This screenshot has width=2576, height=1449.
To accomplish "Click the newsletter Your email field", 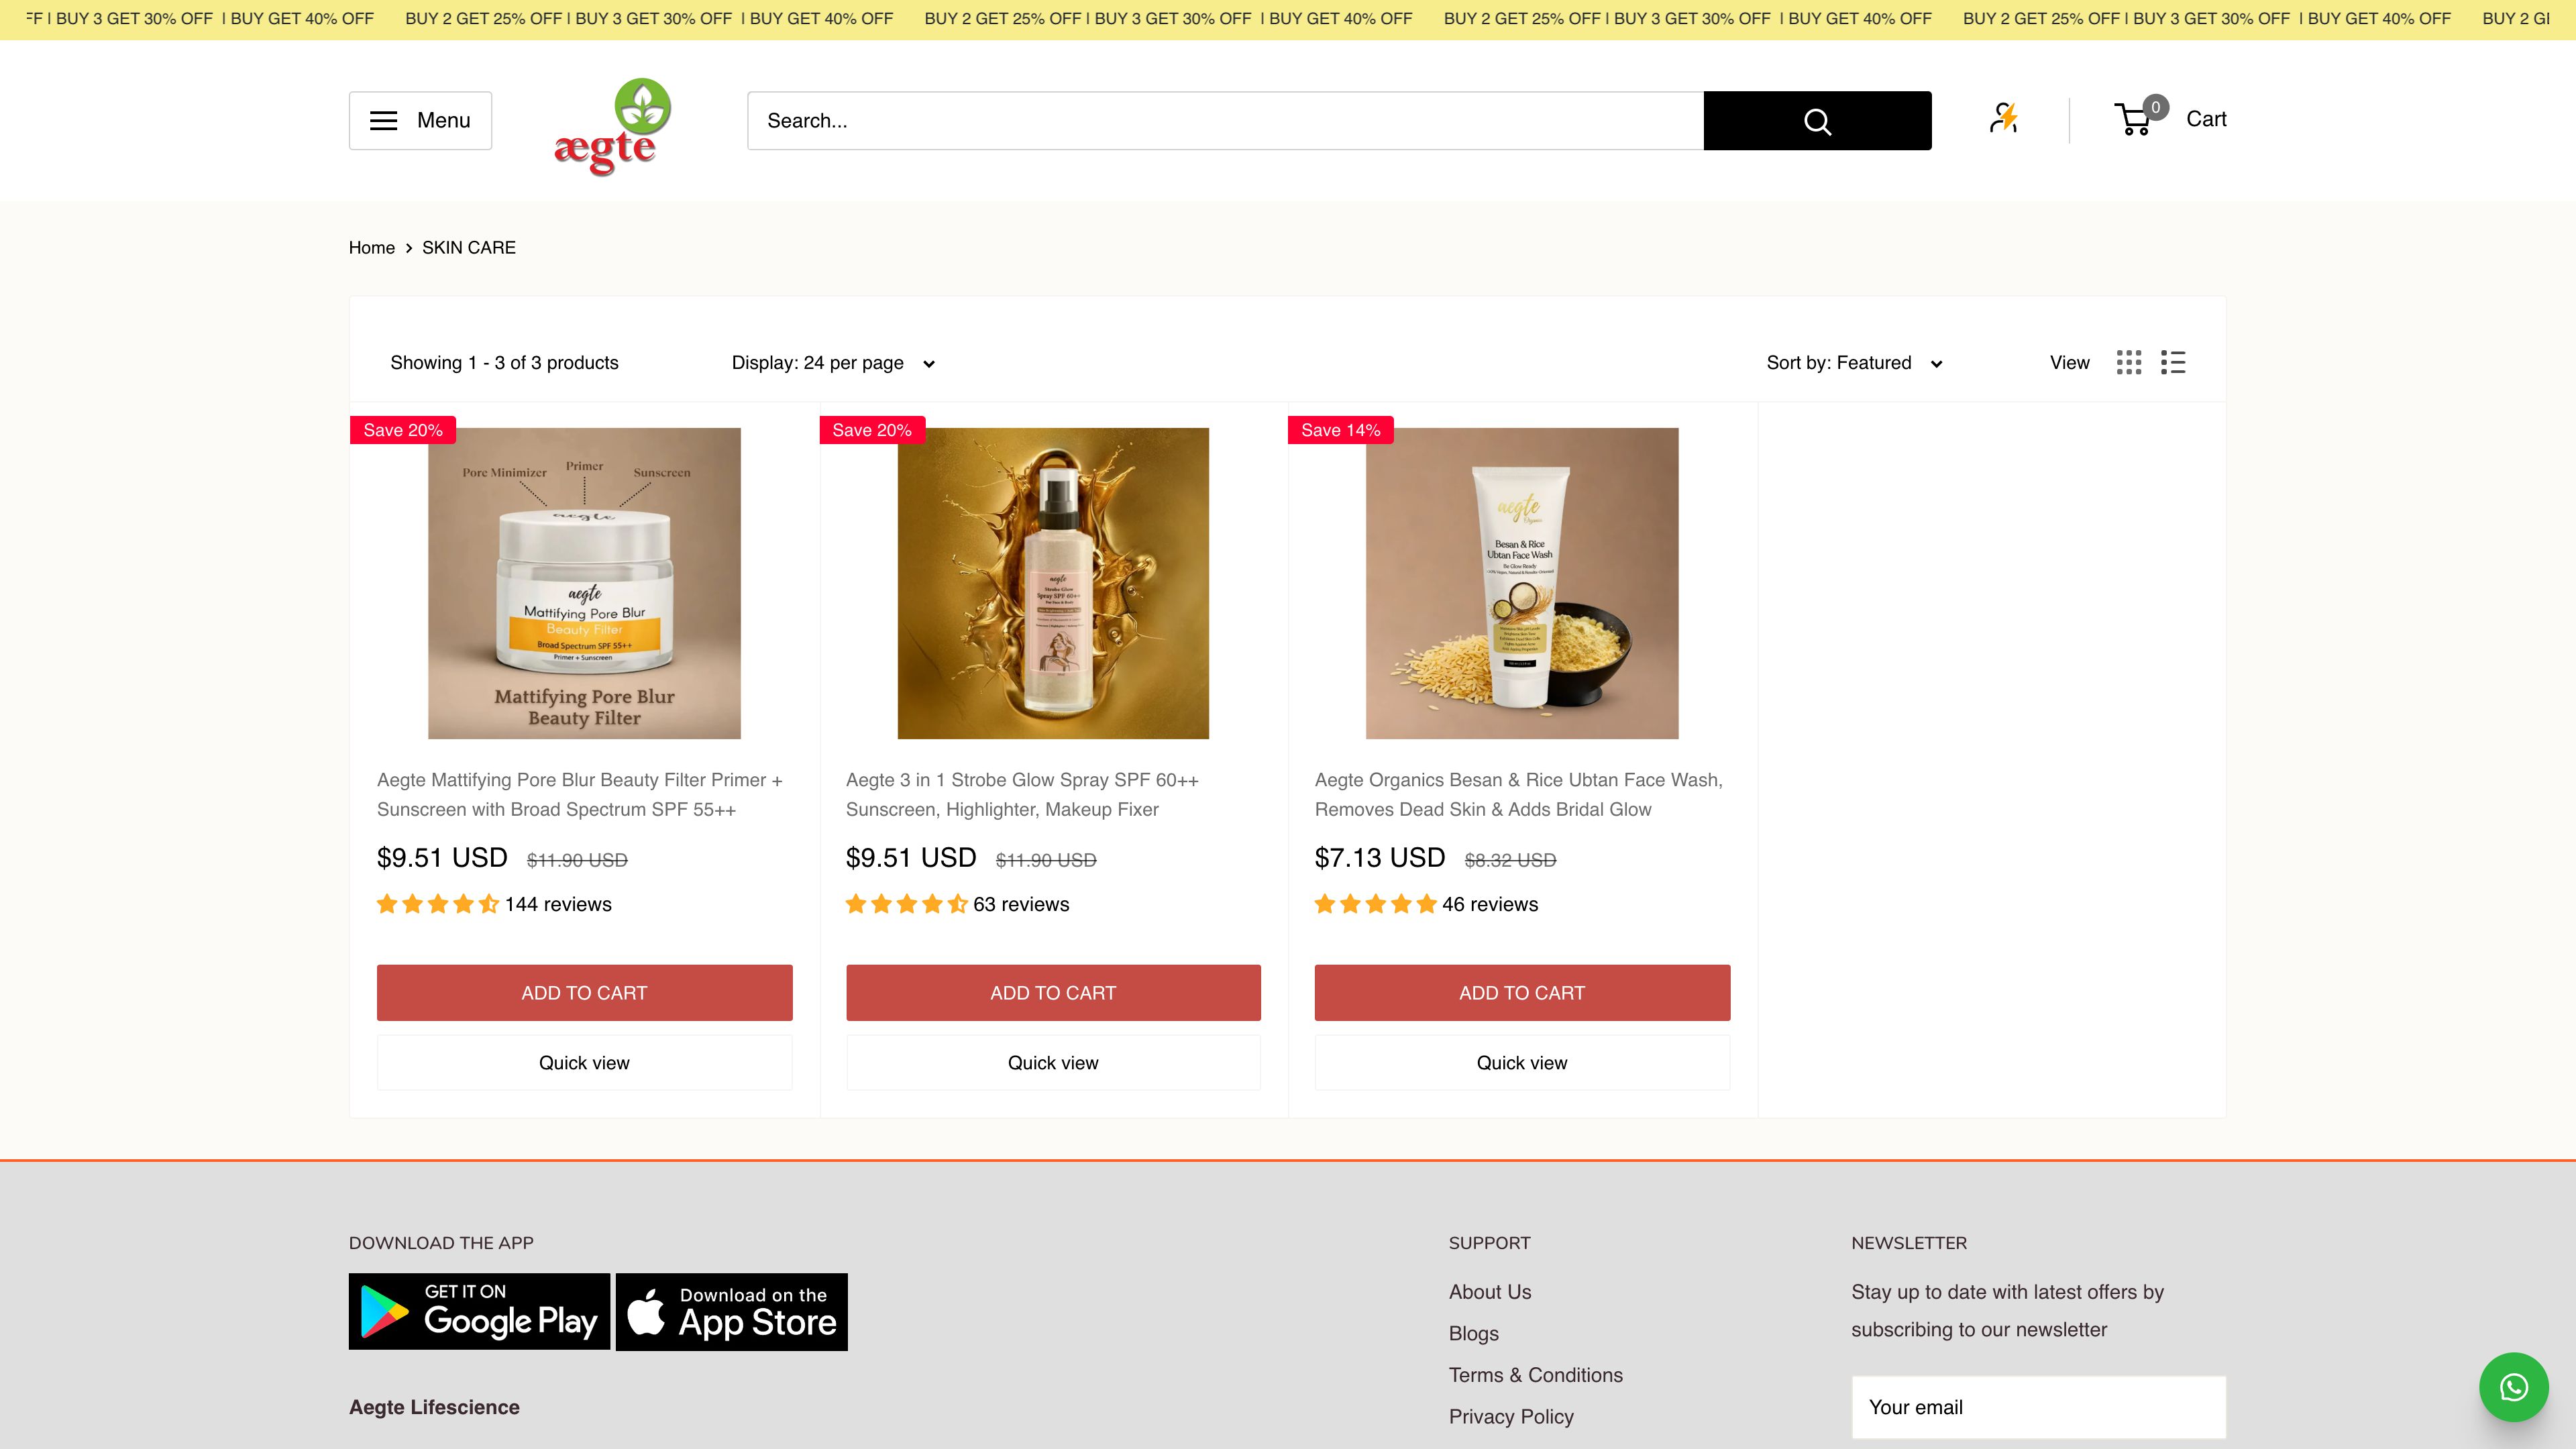I will pos(2038,1407).
